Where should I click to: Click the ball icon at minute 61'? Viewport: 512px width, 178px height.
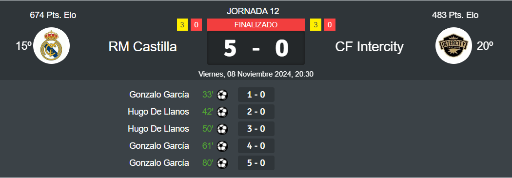[222, 146]
